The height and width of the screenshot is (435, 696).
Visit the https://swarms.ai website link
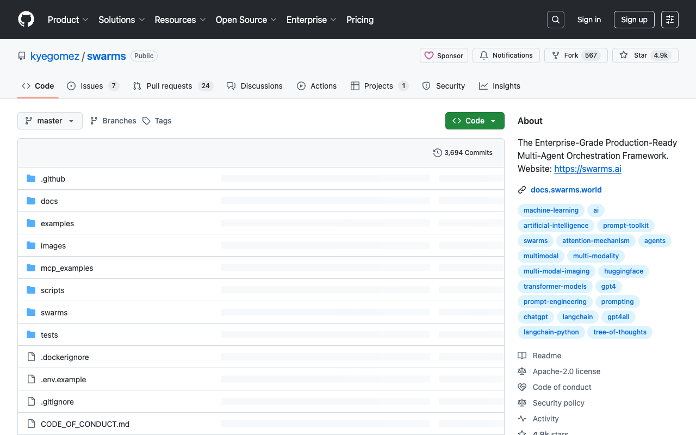click(588, 169)
